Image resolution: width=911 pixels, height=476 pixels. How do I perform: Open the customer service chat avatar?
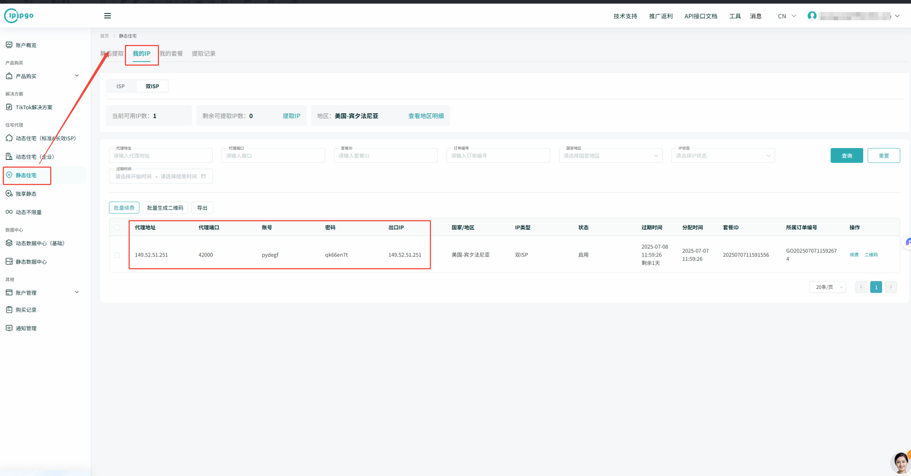click(x=901, y=462)
